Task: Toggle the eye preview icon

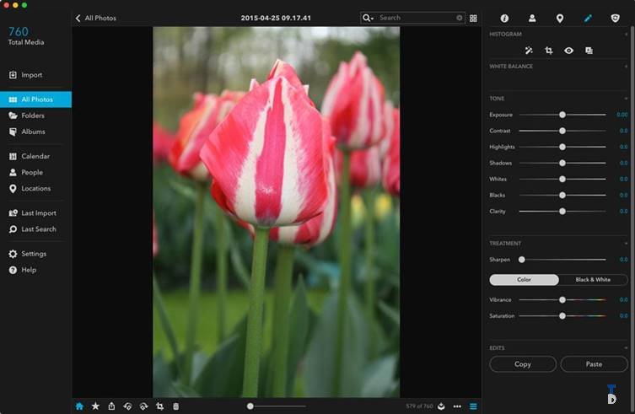Action: [x=569, y=51]
